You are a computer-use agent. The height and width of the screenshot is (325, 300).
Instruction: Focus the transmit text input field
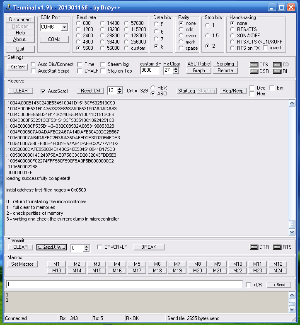(x=124, y=284)
